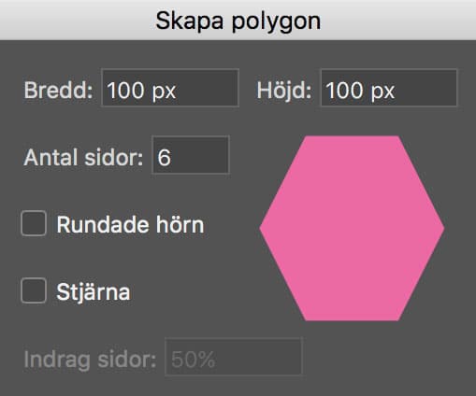
Task: Select the Antal sidor number field
Action: pos(191,155)
